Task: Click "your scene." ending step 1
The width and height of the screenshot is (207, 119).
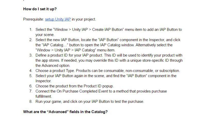Action: click(x=45, y=35)
